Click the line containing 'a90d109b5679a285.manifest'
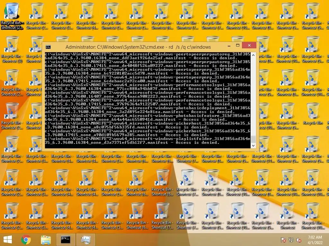Screen dimensions: 329x246 (127, 135)
